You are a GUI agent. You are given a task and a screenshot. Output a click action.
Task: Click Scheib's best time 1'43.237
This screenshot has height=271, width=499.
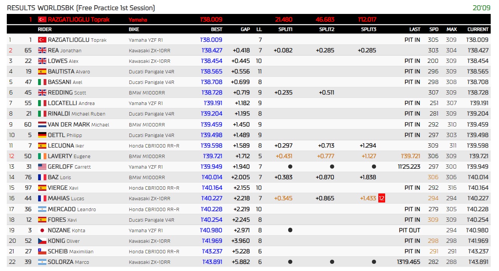[x=212, y=251]
